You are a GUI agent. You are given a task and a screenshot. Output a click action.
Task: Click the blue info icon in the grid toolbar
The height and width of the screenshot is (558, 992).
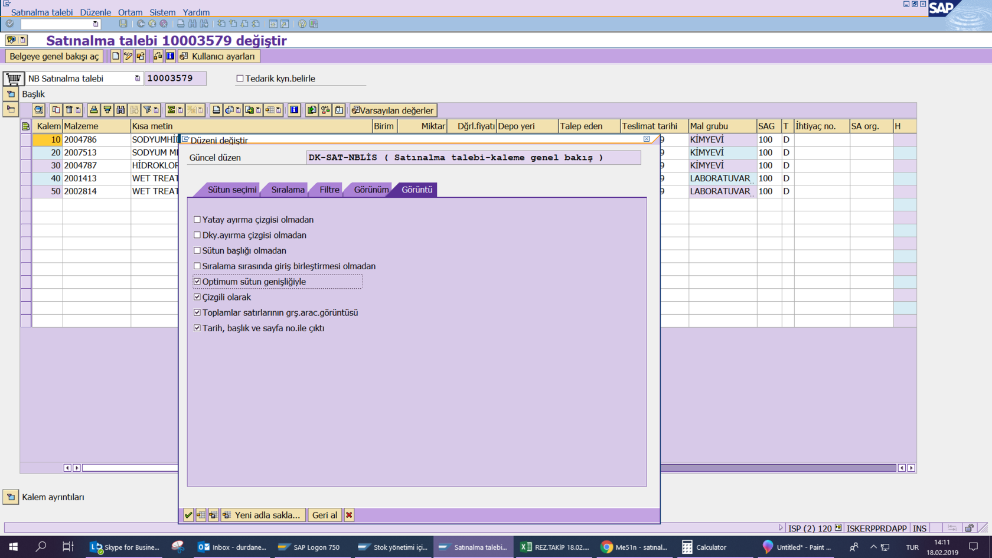pos(294,110)
